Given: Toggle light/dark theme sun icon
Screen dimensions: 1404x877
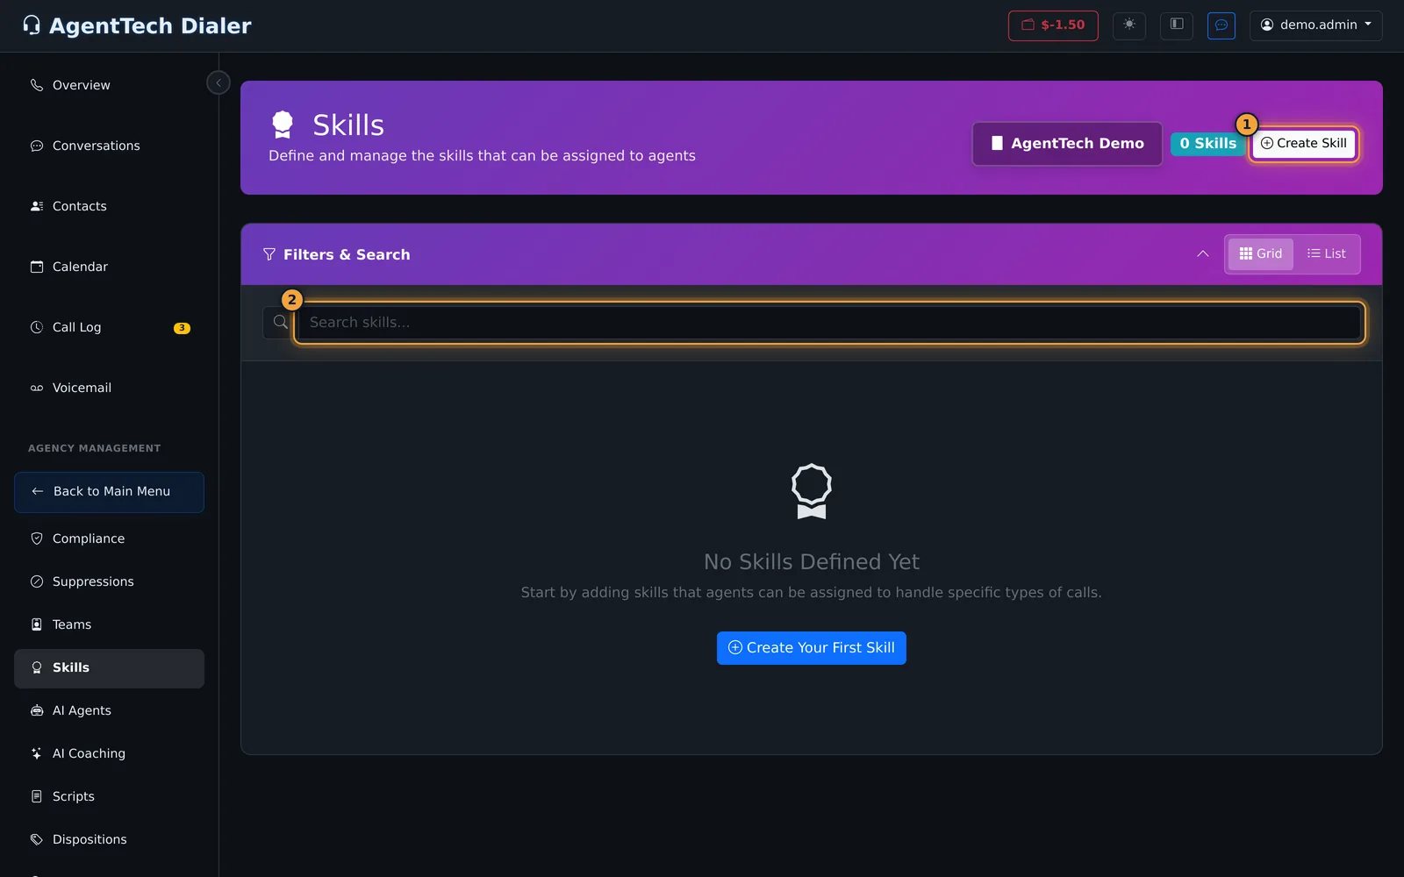Looking at the screenshot, I should [1129, 25].
